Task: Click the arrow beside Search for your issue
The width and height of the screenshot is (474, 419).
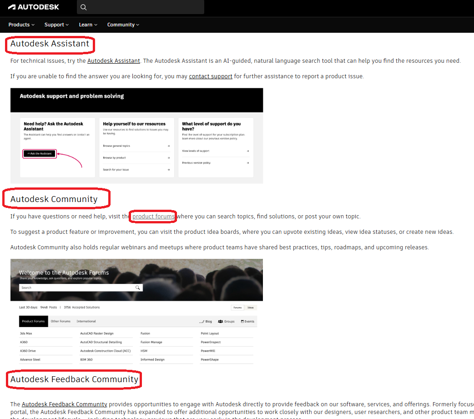Action: (x=169, y=169)
